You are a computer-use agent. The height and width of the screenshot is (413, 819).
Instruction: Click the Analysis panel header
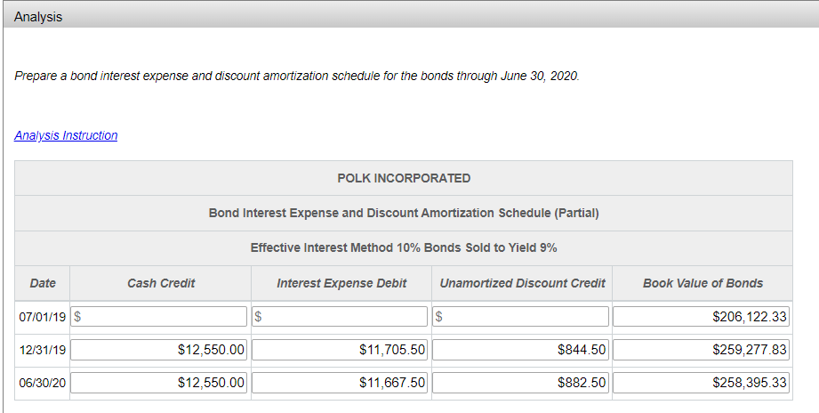409,17
